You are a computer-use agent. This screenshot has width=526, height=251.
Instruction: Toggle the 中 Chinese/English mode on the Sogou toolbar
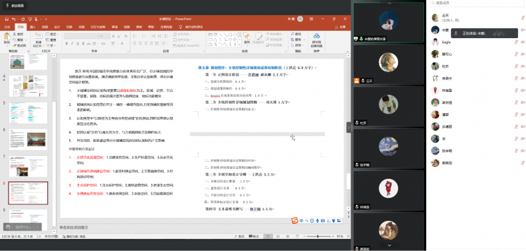click(x=301, y=221)
